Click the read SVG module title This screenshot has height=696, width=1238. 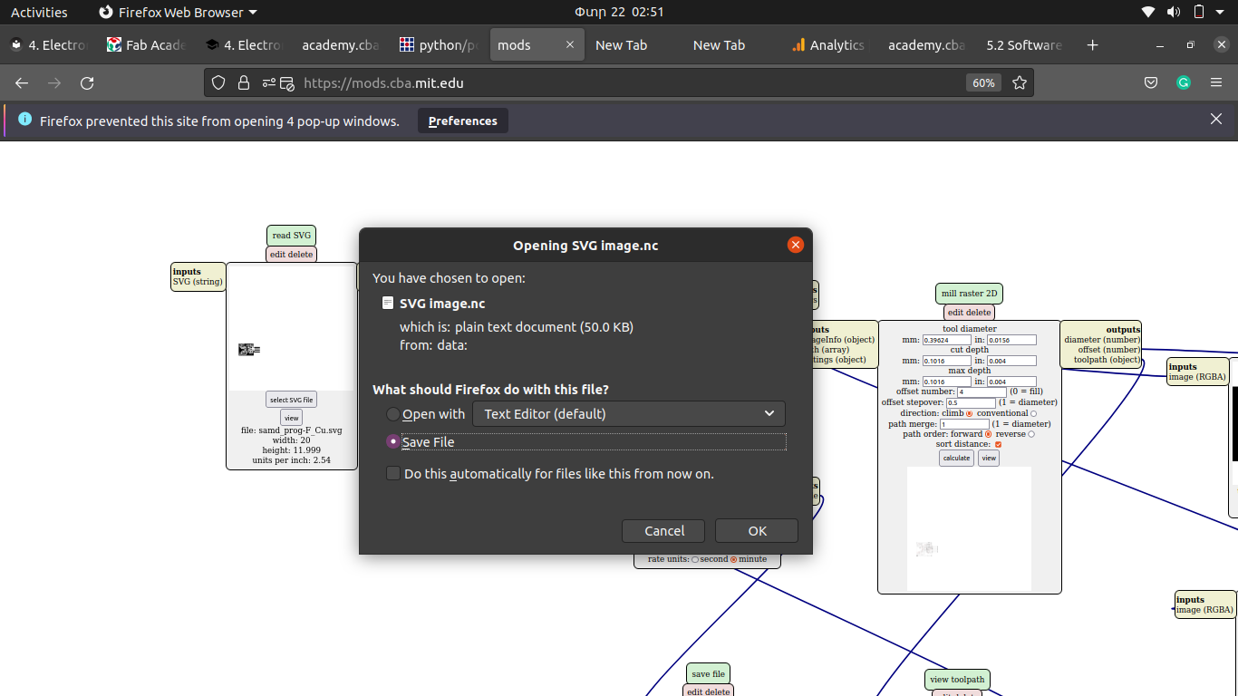tap(291, 236)
